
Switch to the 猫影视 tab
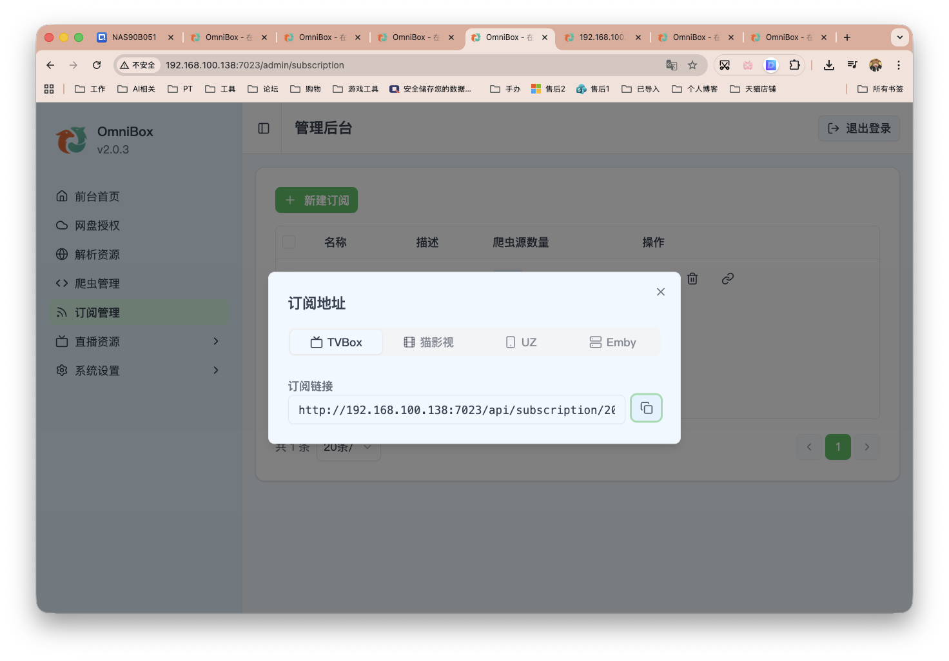click(429, 342)
